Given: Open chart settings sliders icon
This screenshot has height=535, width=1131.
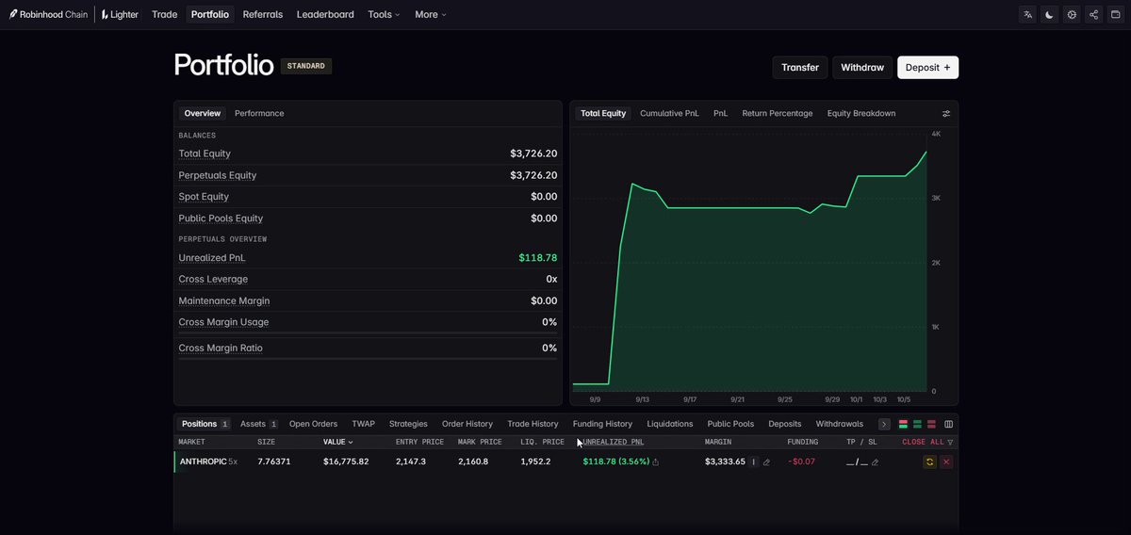Looking at the screenshot, I should pos(946,113).
